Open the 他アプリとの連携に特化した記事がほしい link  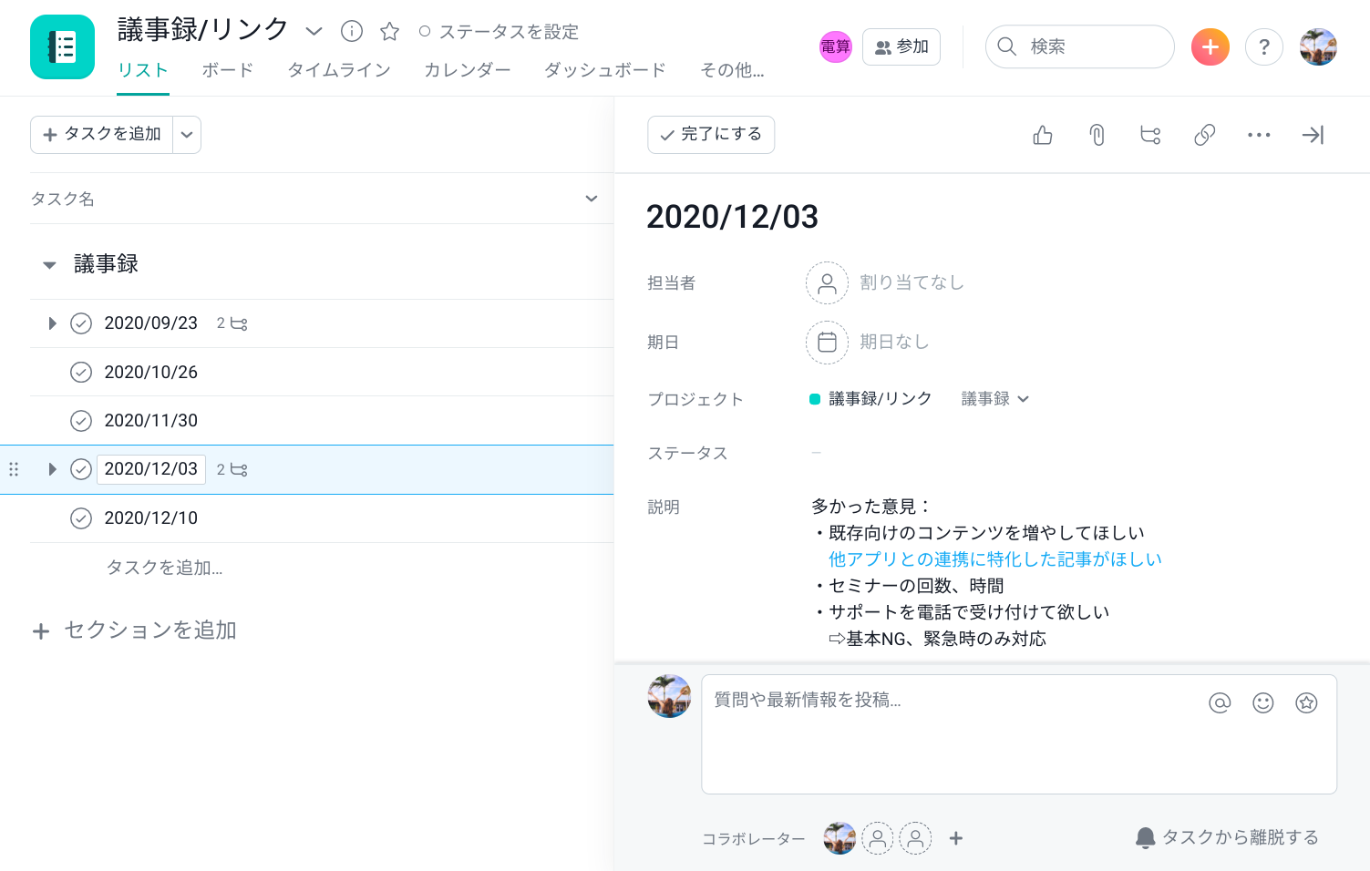tap(995, 559)
